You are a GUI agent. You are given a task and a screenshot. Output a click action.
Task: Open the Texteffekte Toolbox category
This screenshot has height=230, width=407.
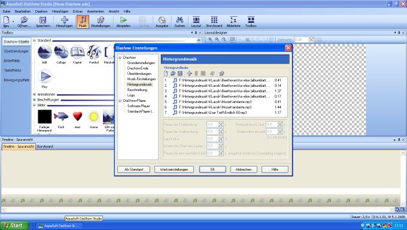[13, 71]
